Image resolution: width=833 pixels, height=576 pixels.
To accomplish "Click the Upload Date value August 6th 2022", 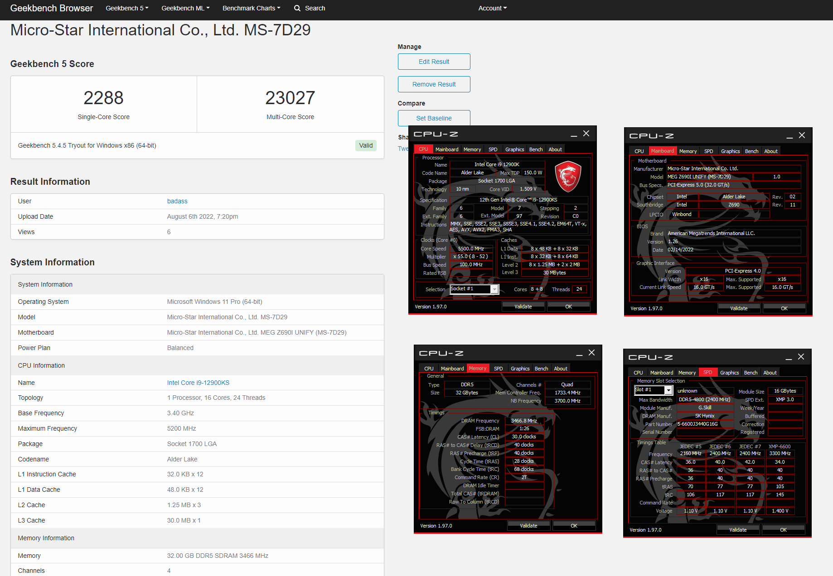I will [202, 216].
